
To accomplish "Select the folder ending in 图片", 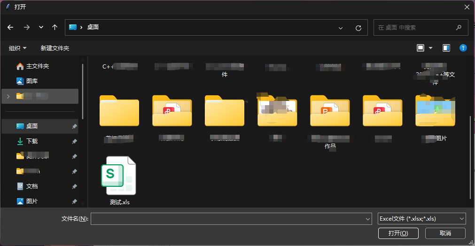I will pyautogui.click(x=436, y=110).
